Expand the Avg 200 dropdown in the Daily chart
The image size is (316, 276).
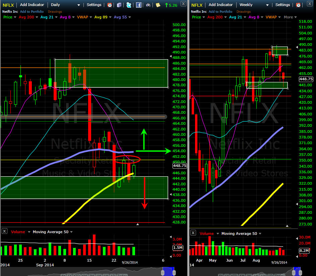point(37,17)
